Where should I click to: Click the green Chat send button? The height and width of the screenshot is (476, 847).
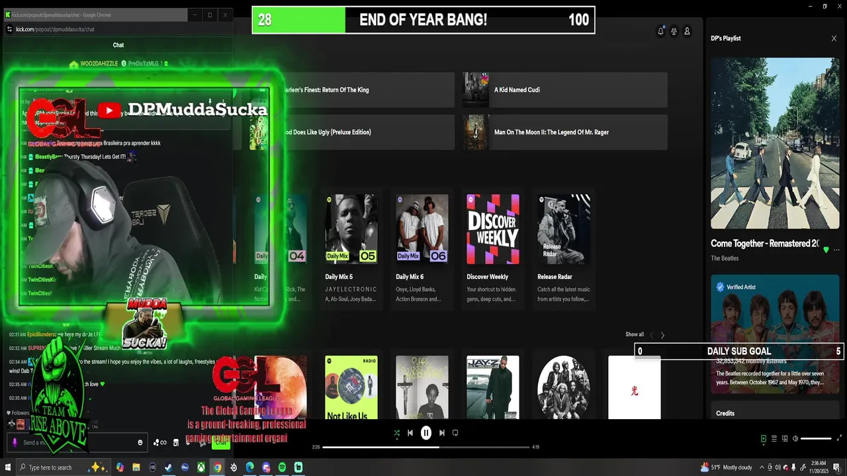(x=221, y=442)
